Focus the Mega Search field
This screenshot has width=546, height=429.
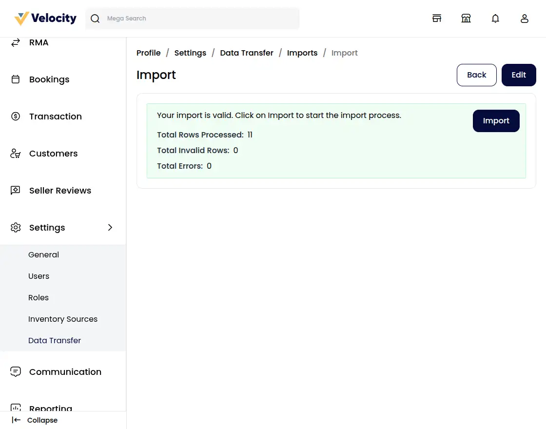[x=200, y=19]
